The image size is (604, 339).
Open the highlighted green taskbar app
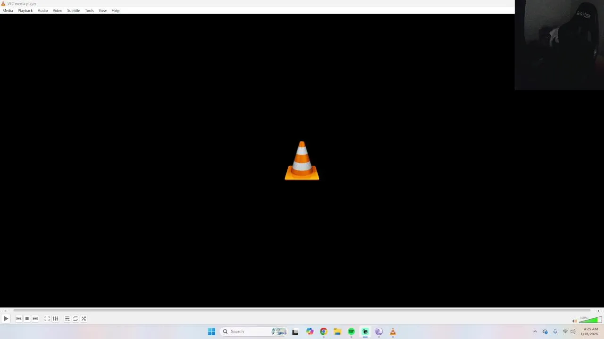coord(365,331)
